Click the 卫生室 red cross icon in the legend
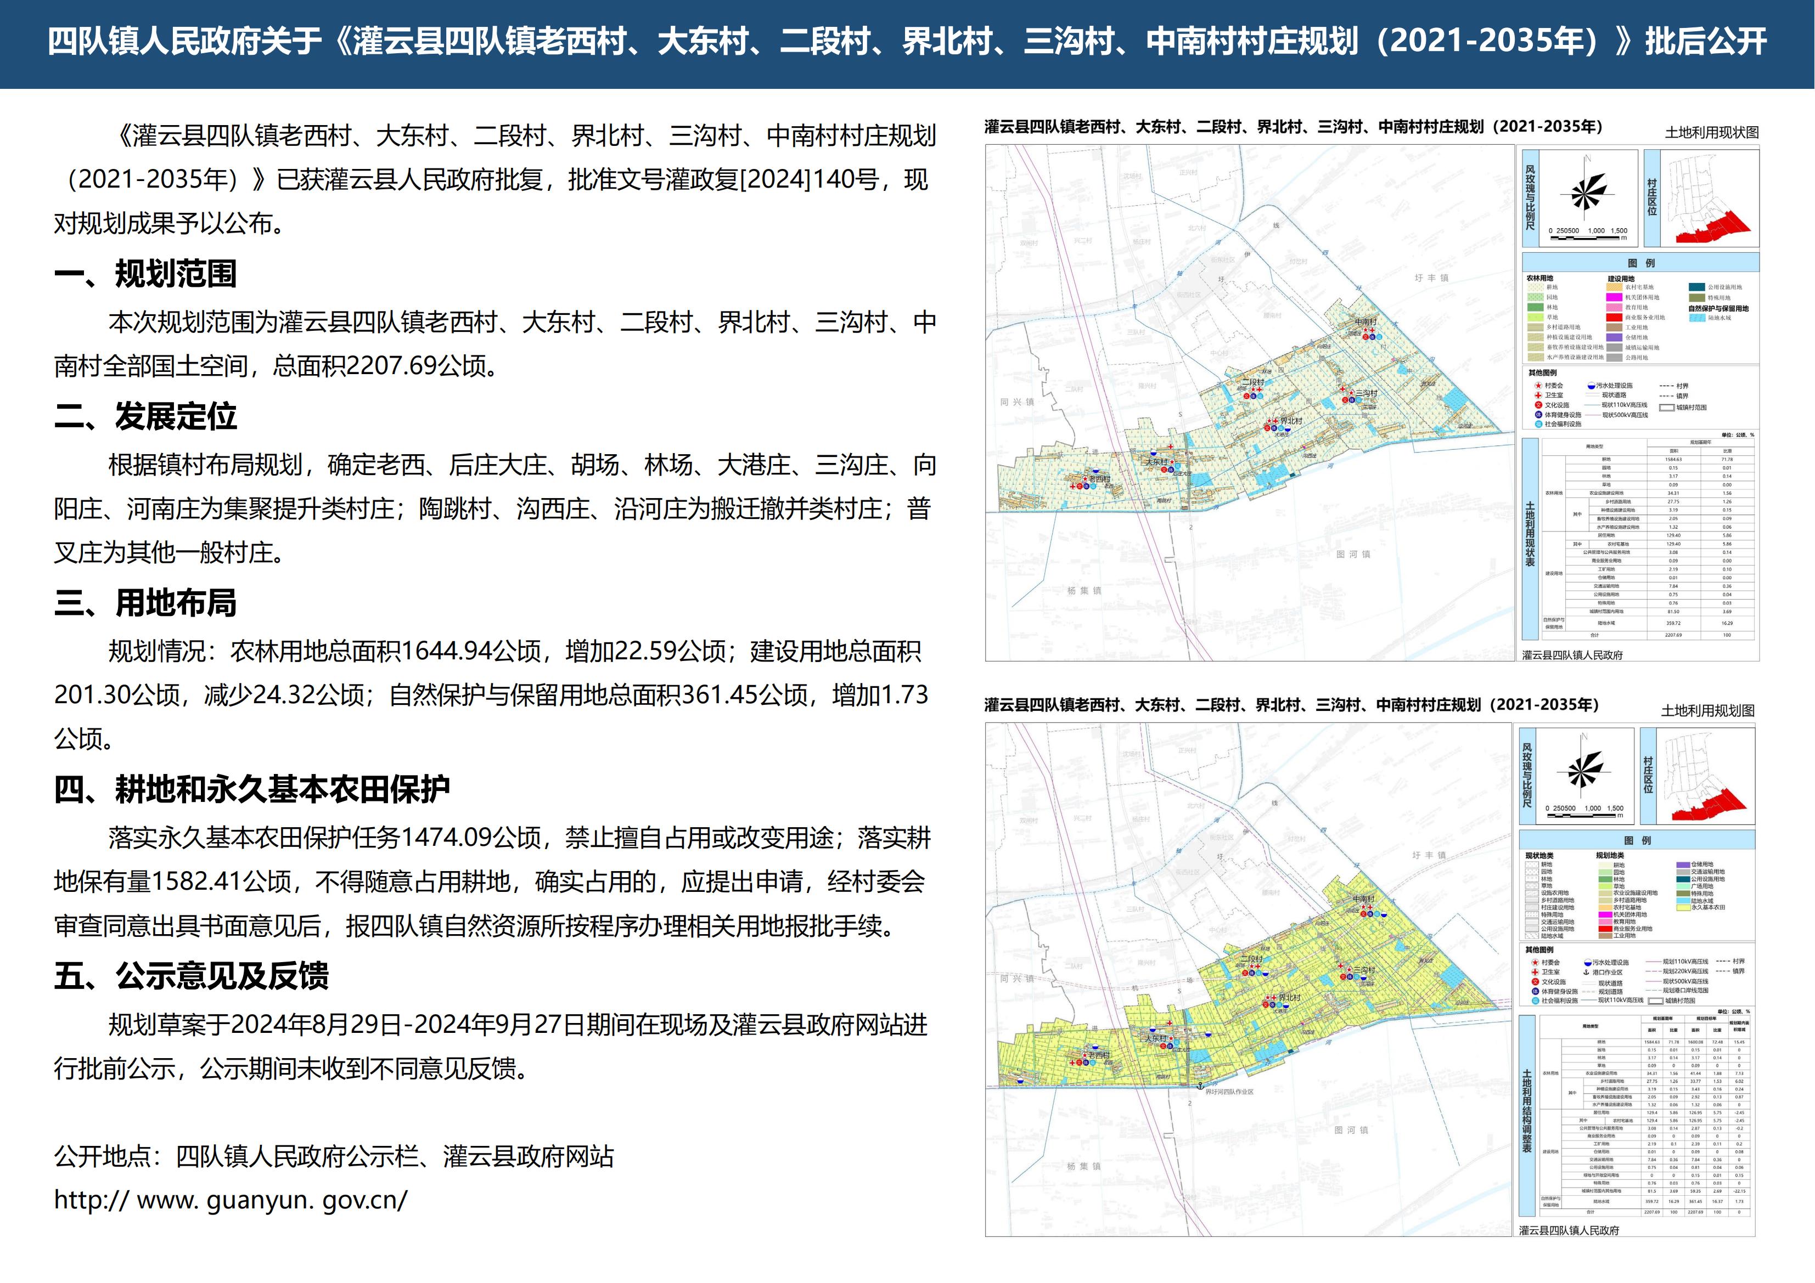 1538,395
